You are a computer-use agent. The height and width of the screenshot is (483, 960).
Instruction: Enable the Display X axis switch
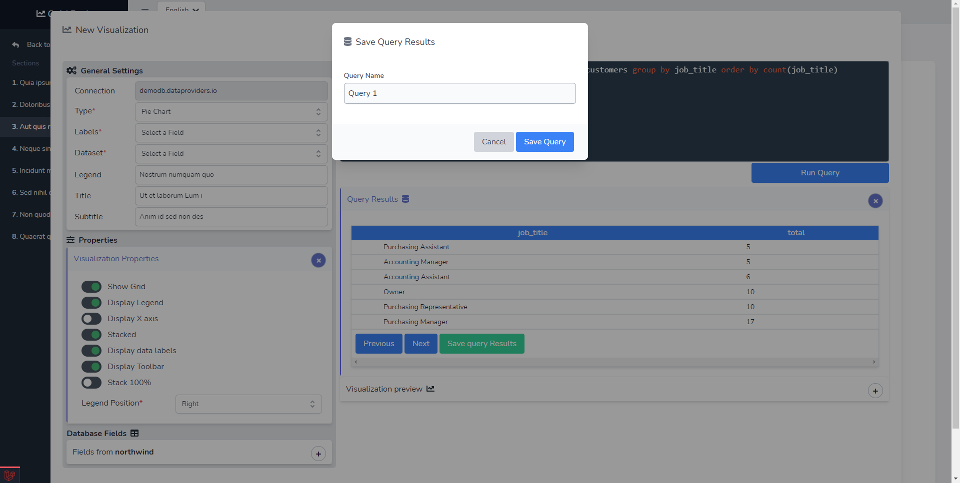91,319
